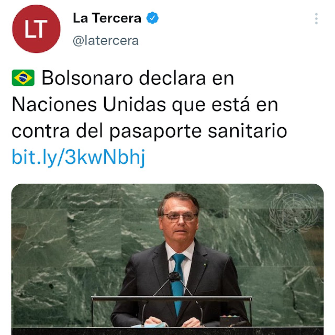Click the UN emblem in the photo

click(294, 213)
